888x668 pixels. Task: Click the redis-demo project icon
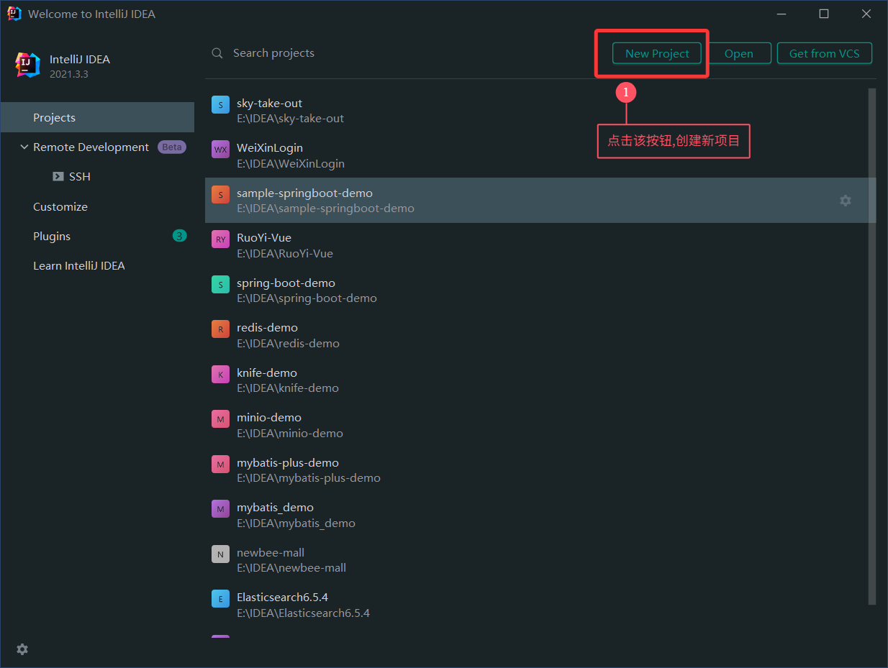220,329
